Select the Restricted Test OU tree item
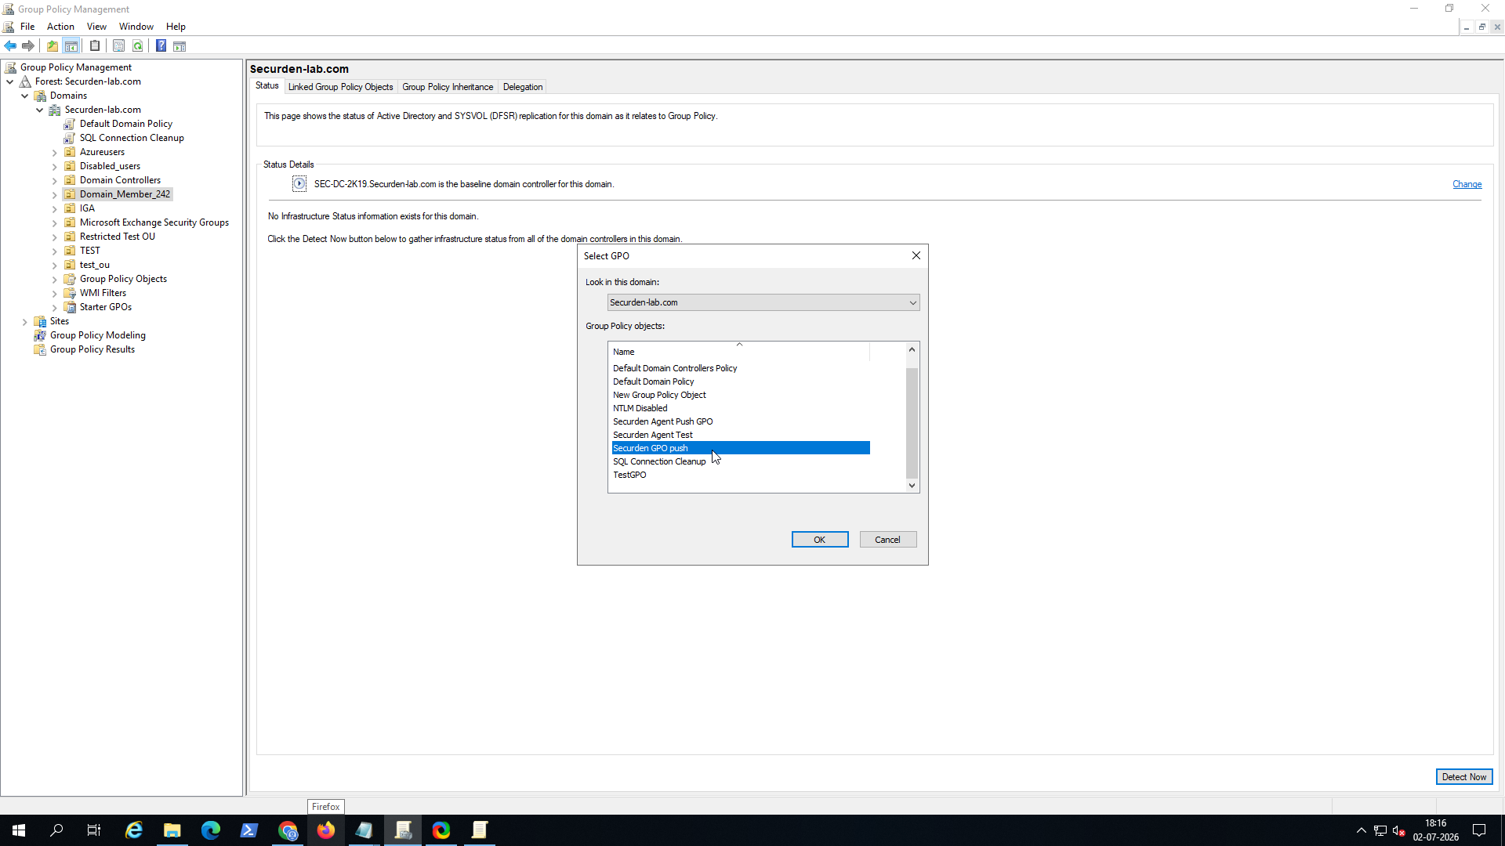 click(118, 237)
